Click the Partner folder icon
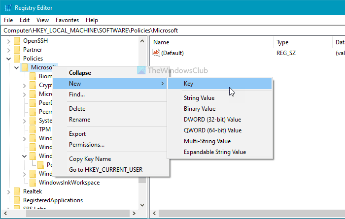345x219 pixels. tap(17, 50)
